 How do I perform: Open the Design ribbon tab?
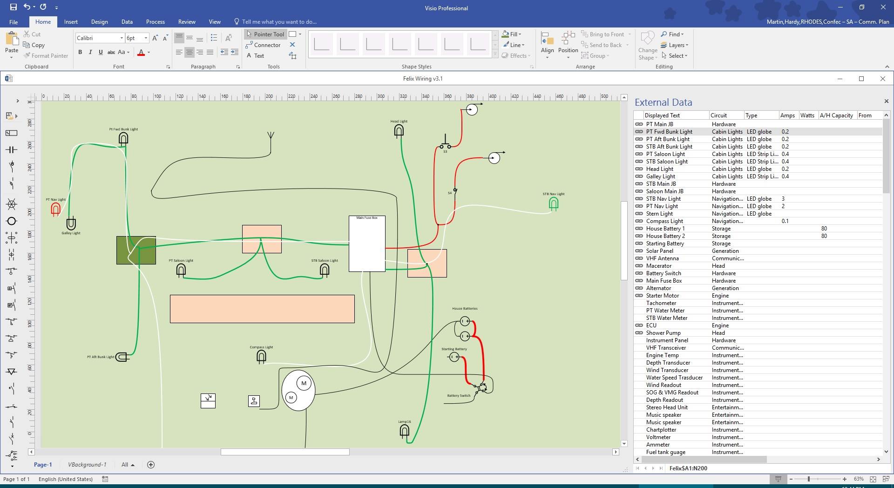pos(99,22)
